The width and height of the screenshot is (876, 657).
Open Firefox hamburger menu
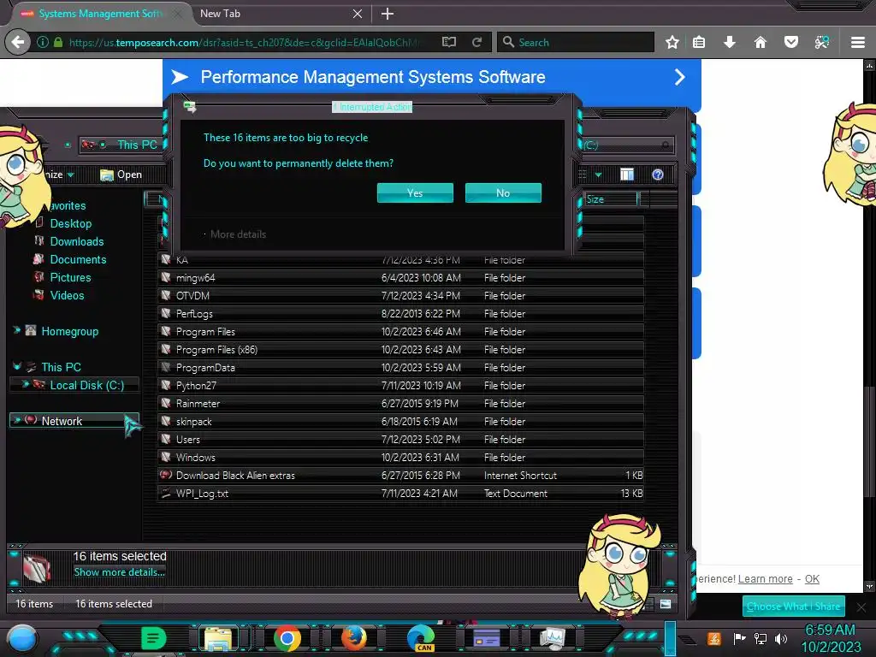(858, 42)
